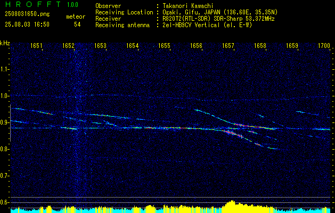Screen dimensions: 335x213
Task: Select receiver text R820T2(RTL-SDR) SDR-Sharp 53.372MHz
Action: pos(218,19)
